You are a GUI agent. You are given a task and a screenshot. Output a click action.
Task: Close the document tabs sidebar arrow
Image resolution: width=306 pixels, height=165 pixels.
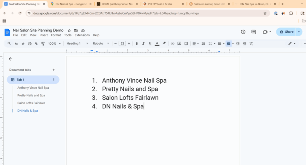[10, 59]
